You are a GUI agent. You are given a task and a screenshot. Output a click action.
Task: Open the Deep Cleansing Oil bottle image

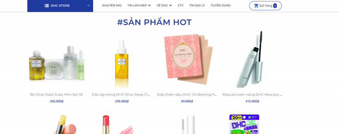point(121,63)
